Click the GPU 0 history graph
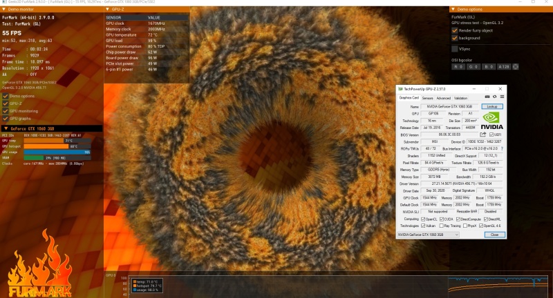 [x=338, y=287]
